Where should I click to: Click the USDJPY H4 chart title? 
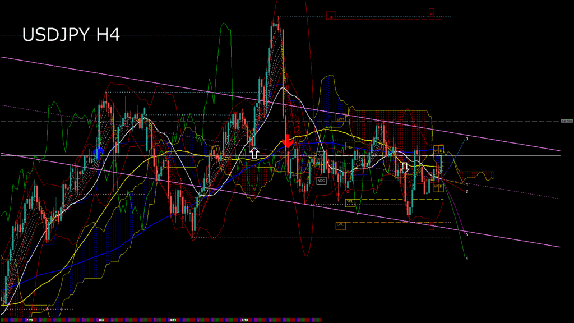click(71, 35)
